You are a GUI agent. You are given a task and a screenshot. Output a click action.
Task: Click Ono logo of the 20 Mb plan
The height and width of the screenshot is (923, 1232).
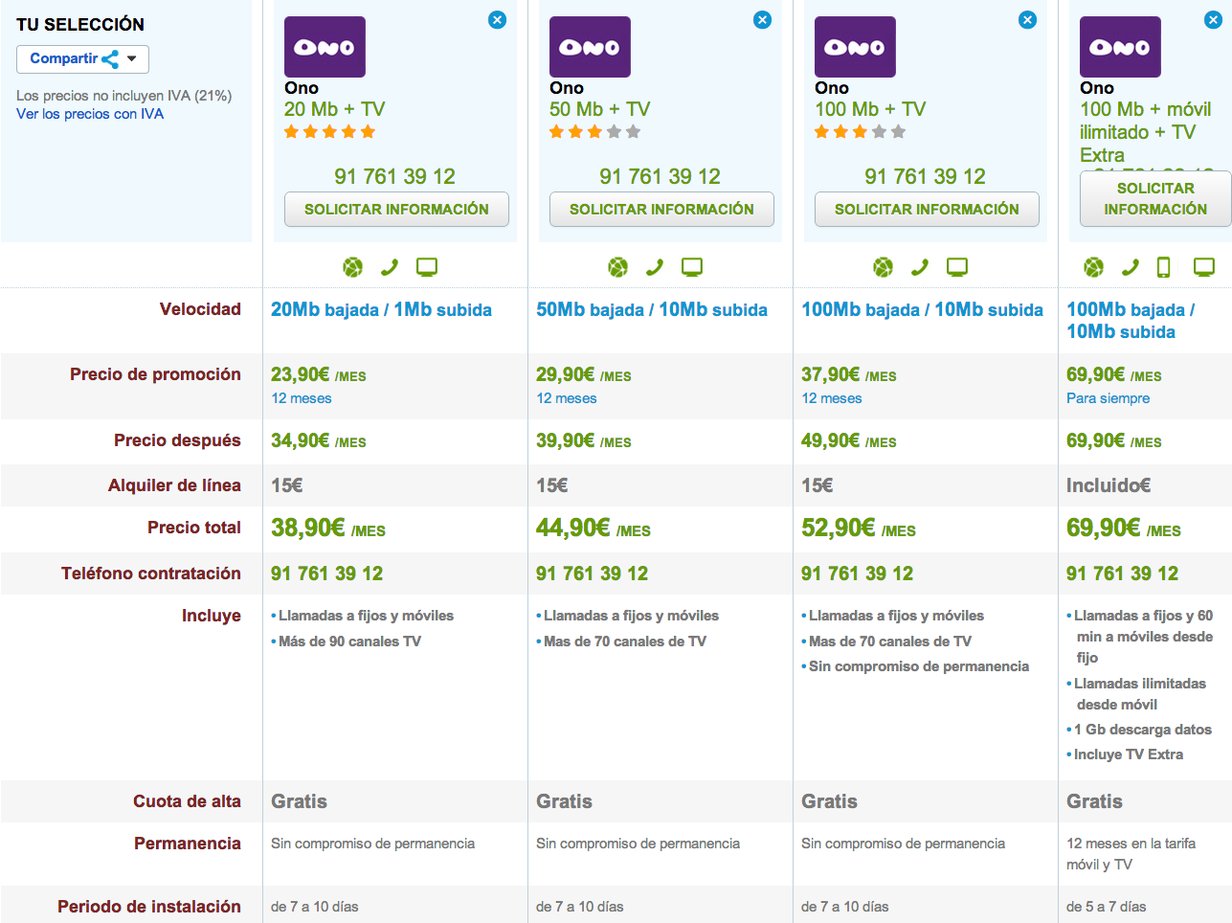click(325, 47)
